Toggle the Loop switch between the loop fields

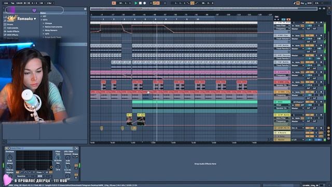(192, 3)
